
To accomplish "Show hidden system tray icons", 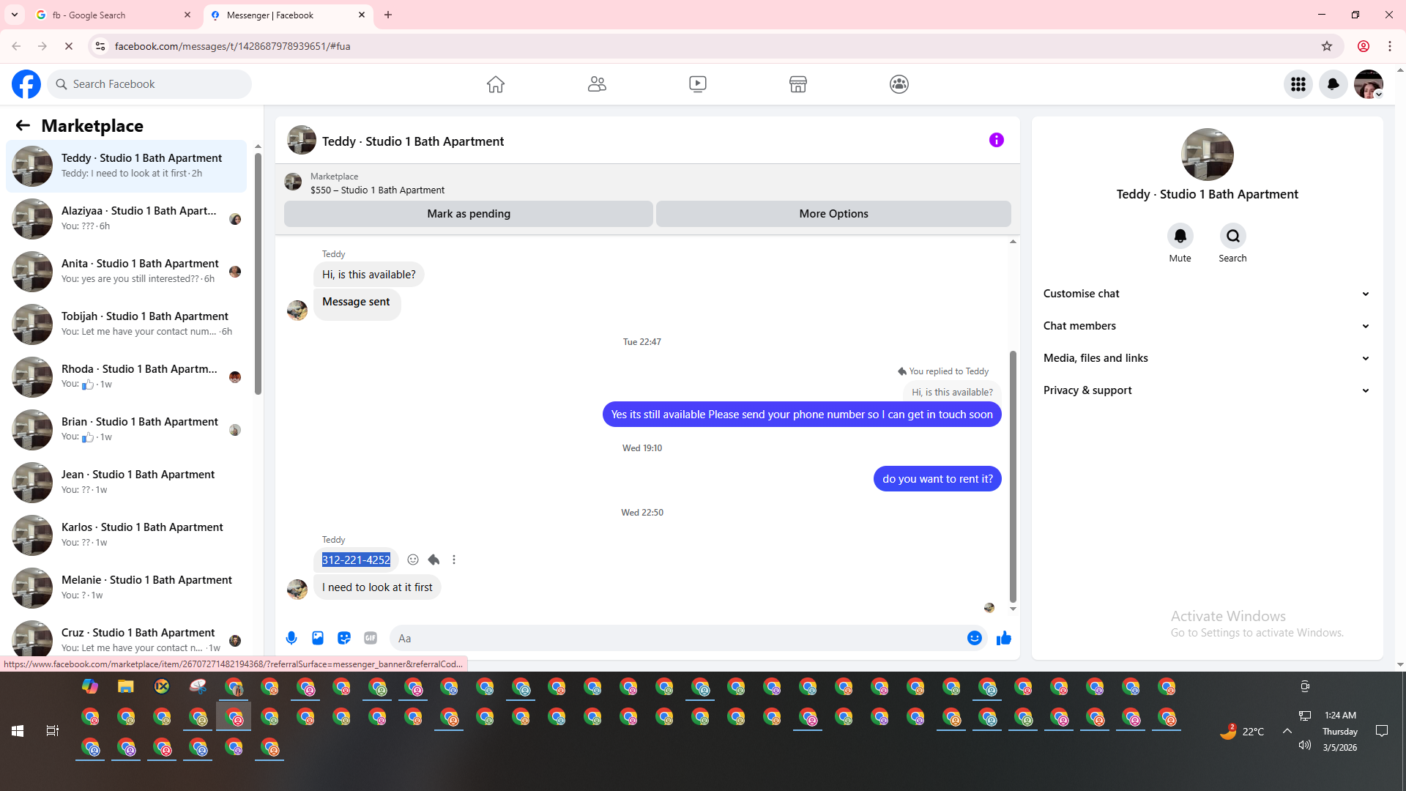I will [x=1287, y=731].
